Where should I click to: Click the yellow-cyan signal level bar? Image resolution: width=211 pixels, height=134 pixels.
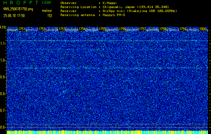pos(107,132)
